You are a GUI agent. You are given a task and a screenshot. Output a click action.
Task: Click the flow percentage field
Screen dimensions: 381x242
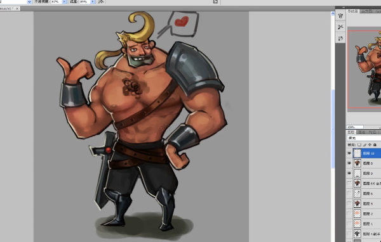[85, 2]
